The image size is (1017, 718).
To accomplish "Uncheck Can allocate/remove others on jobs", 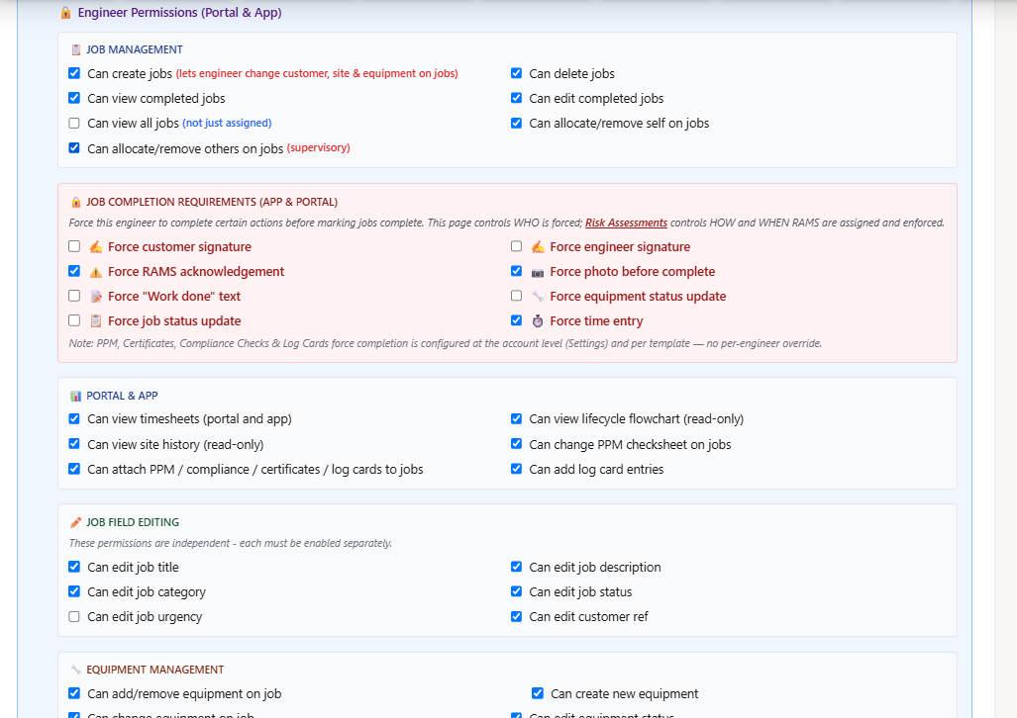I will 74,147.
